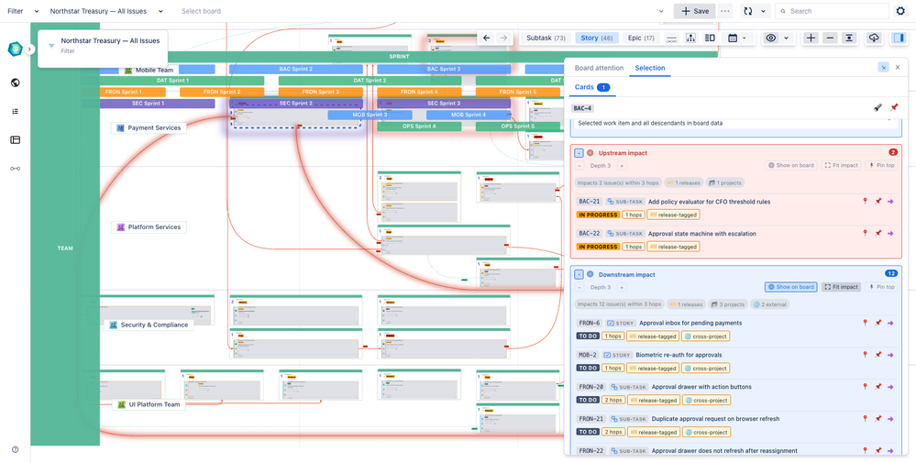The width and height of the screenshot is (916, 463).
Task: Toggle the eye visibility button
Action: click(771, 38)
